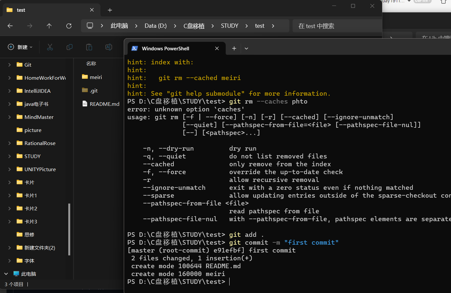Click the 名称 column header

(x=91, y=64)
